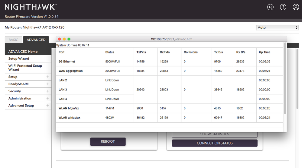Screen dimensions: 302x168
Task: Expand the Setup menu plus icon
Action: [x=47, y=77]
